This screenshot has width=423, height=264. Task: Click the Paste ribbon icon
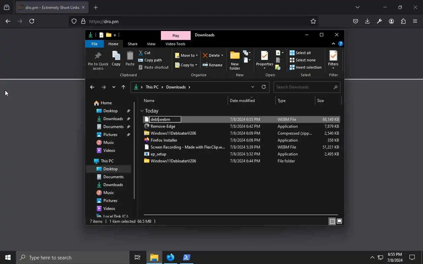pyautogui.click(x=130, y=58)
